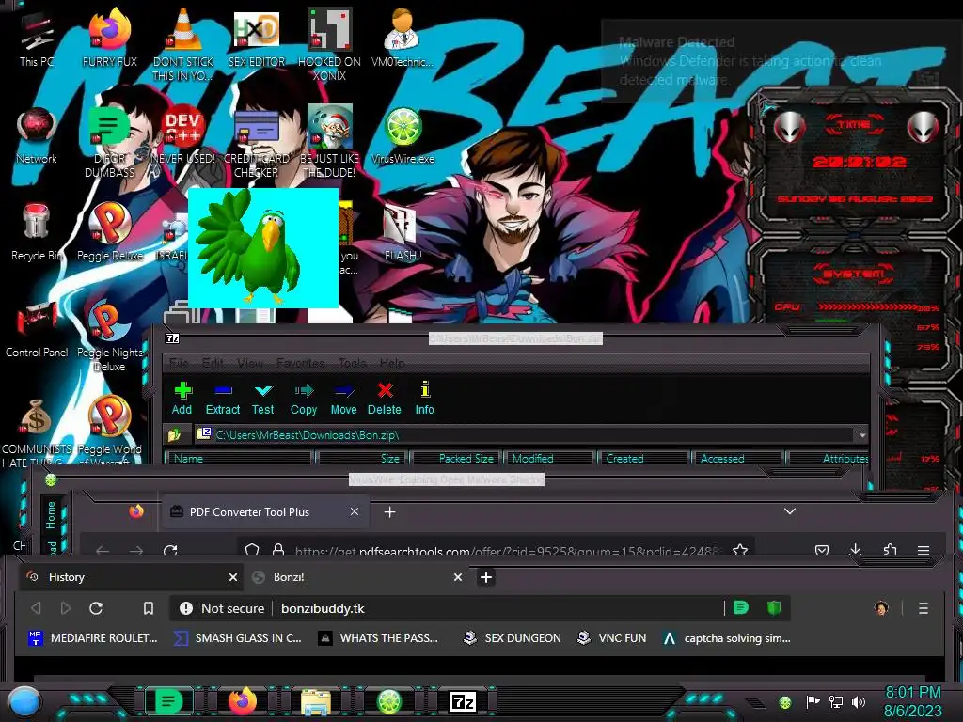Open the VNC FUN bookmark
This screenshot has height=722, width=963.
coord(611,638)
